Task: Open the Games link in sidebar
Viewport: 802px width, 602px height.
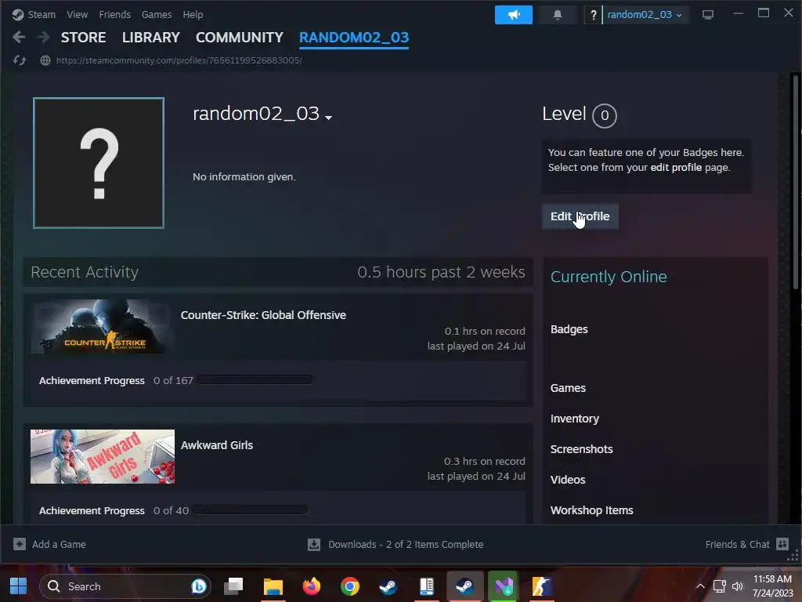Action: tap(568, 388)
